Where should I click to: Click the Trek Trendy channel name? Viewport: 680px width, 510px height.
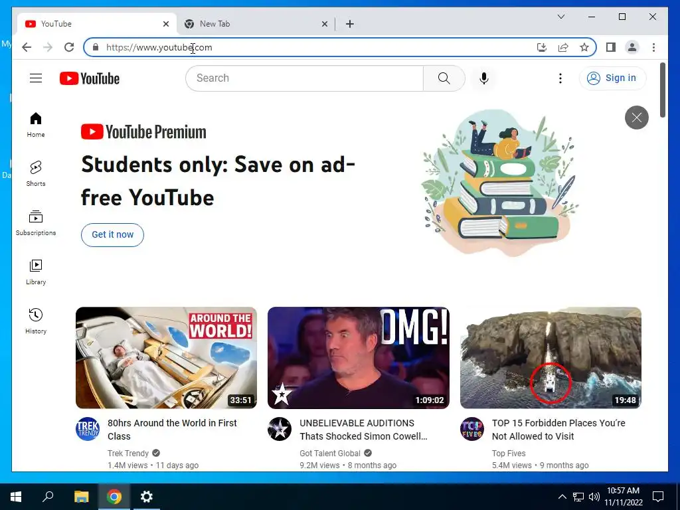(128, 453)
